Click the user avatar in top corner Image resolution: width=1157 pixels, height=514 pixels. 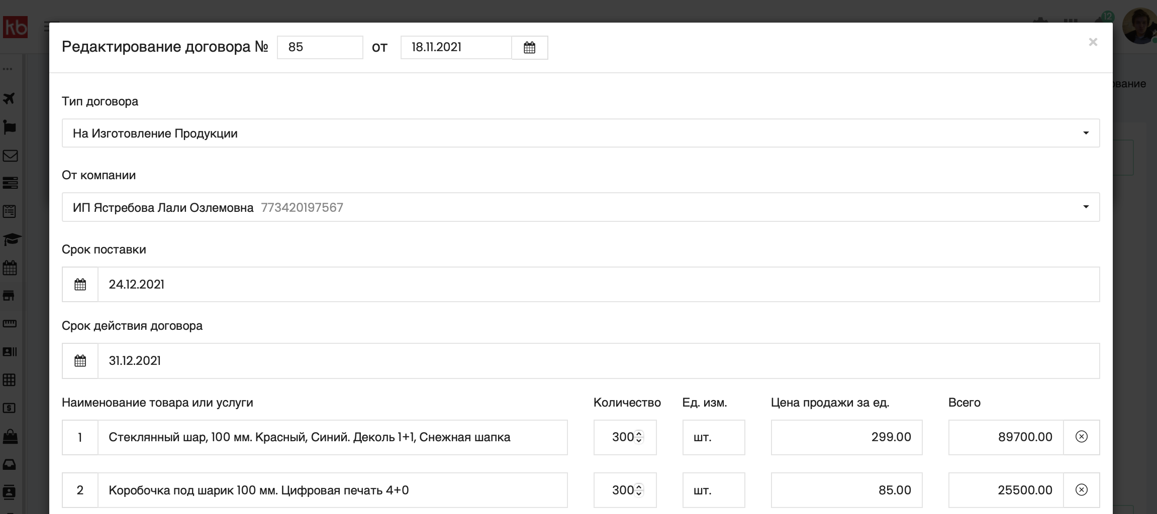(1139, 26)
